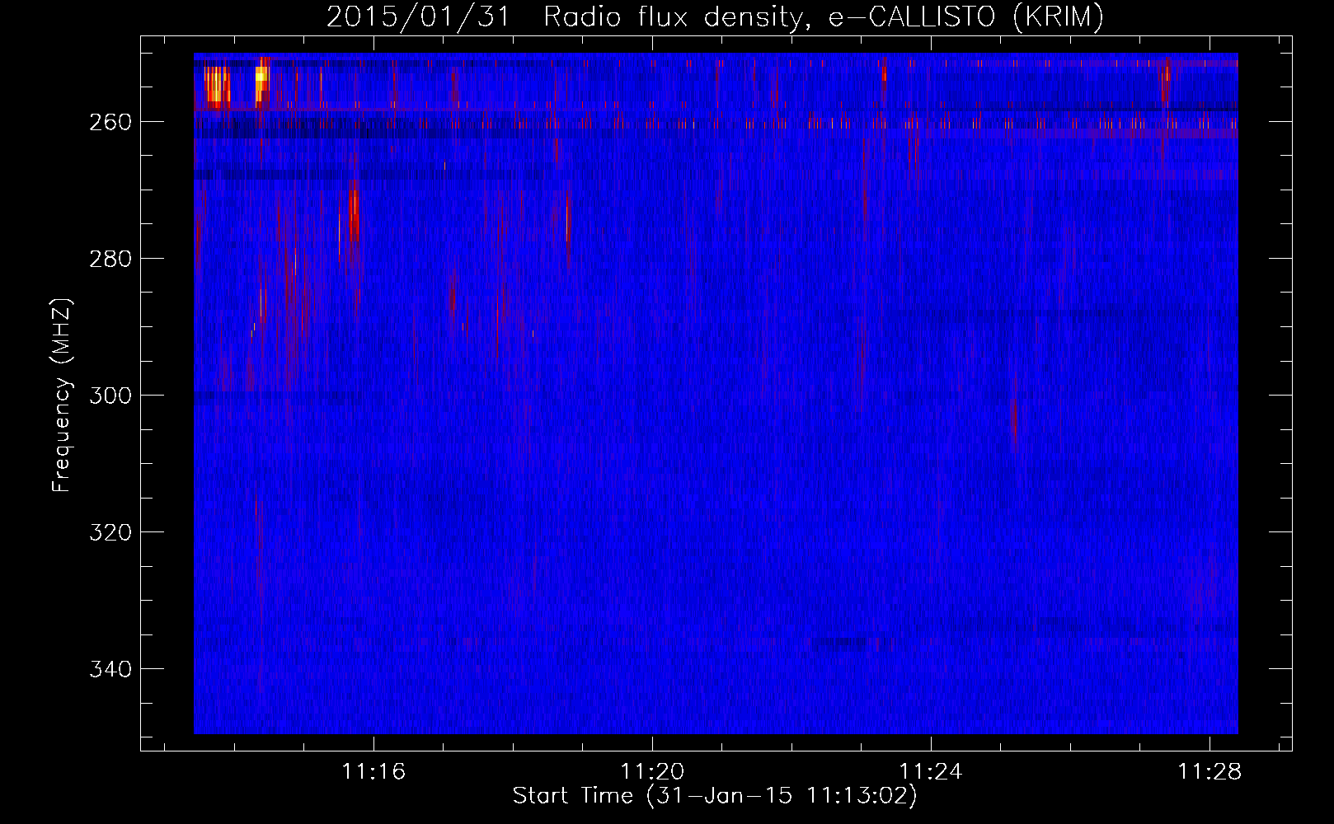Viewport: 1334px width, 824px height.
Task: Click the 11:20 time tick label
Action: [652, 772]
